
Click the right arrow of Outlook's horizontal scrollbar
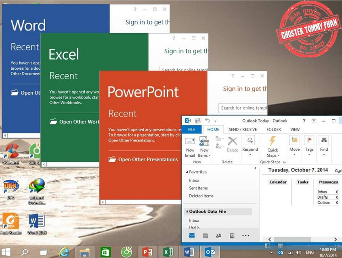(x=335, y=239)
